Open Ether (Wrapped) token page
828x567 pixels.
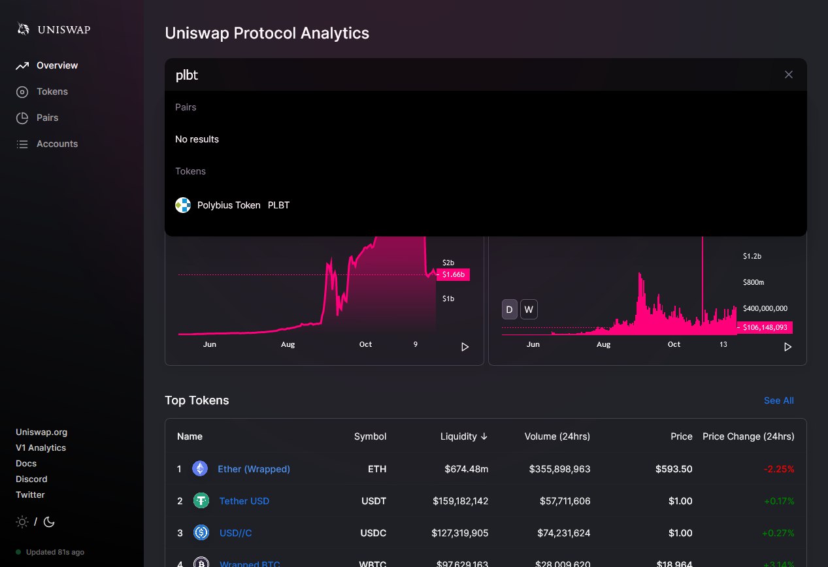click(x=254, y=469)
